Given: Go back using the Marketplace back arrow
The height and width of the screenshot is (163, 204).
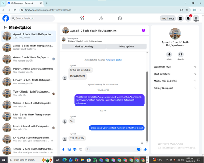Looking at the screenshot, I should coord(5,27).
